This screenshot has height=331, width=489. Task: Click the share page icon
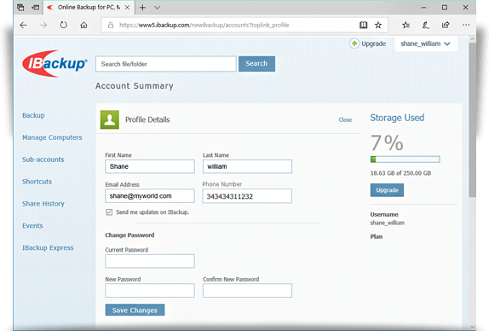pyautogui.click(x=446, y=25)
